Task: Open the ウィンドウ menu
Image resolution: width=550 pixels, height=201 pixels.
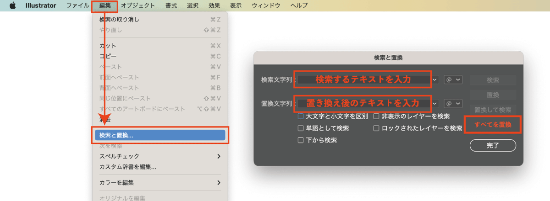Action: (x=266, y=6)
